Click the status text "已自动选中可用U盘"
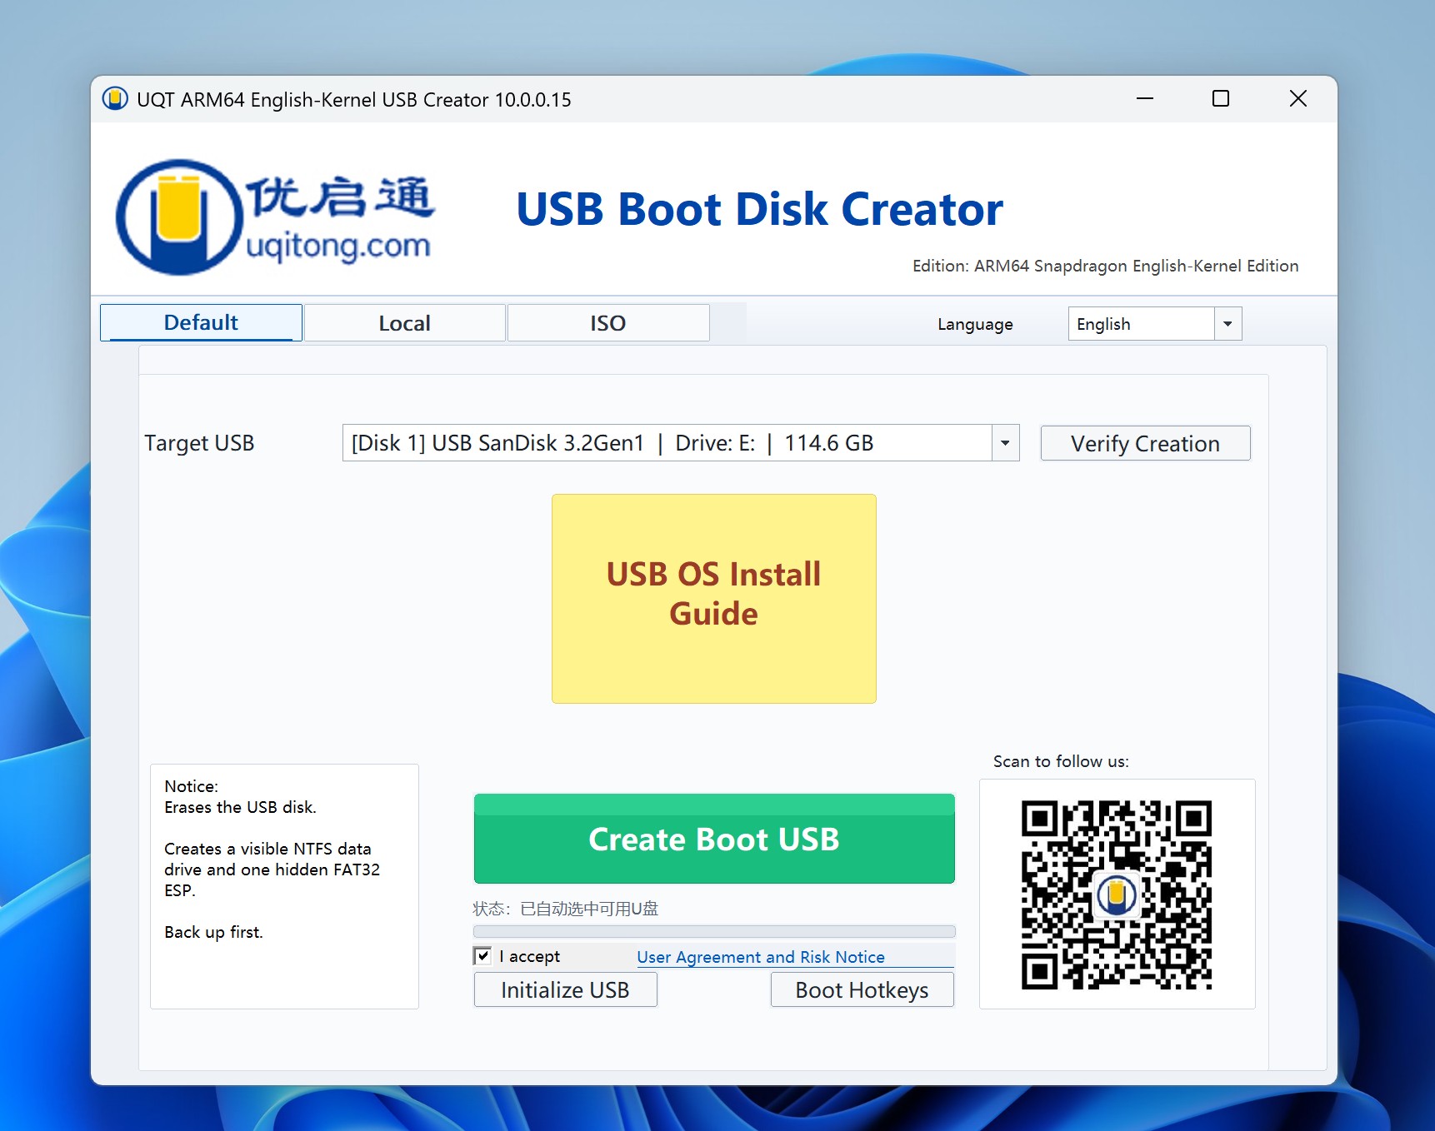1435x1131 pixels. point(589,909)
